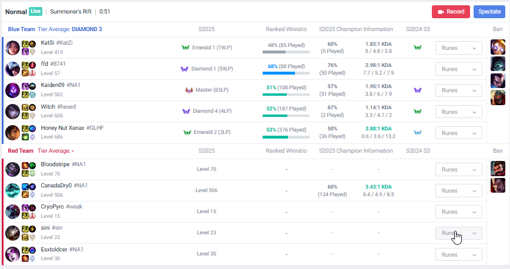Click the blue Spectate button
The width and height of the screenshot is (510, 269).
coord(489,12)
